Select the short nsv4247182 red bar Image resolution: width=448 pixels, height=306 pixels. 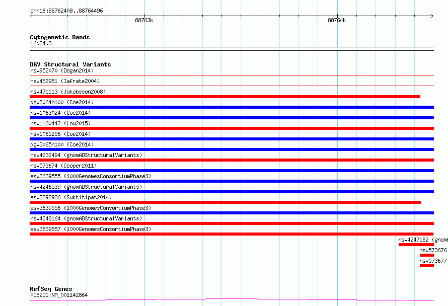coord(416,245)
